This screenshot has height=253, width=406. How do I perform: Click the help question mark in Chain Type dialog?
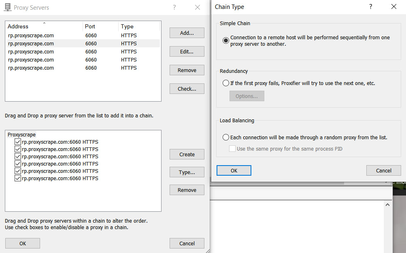point(370,7)
